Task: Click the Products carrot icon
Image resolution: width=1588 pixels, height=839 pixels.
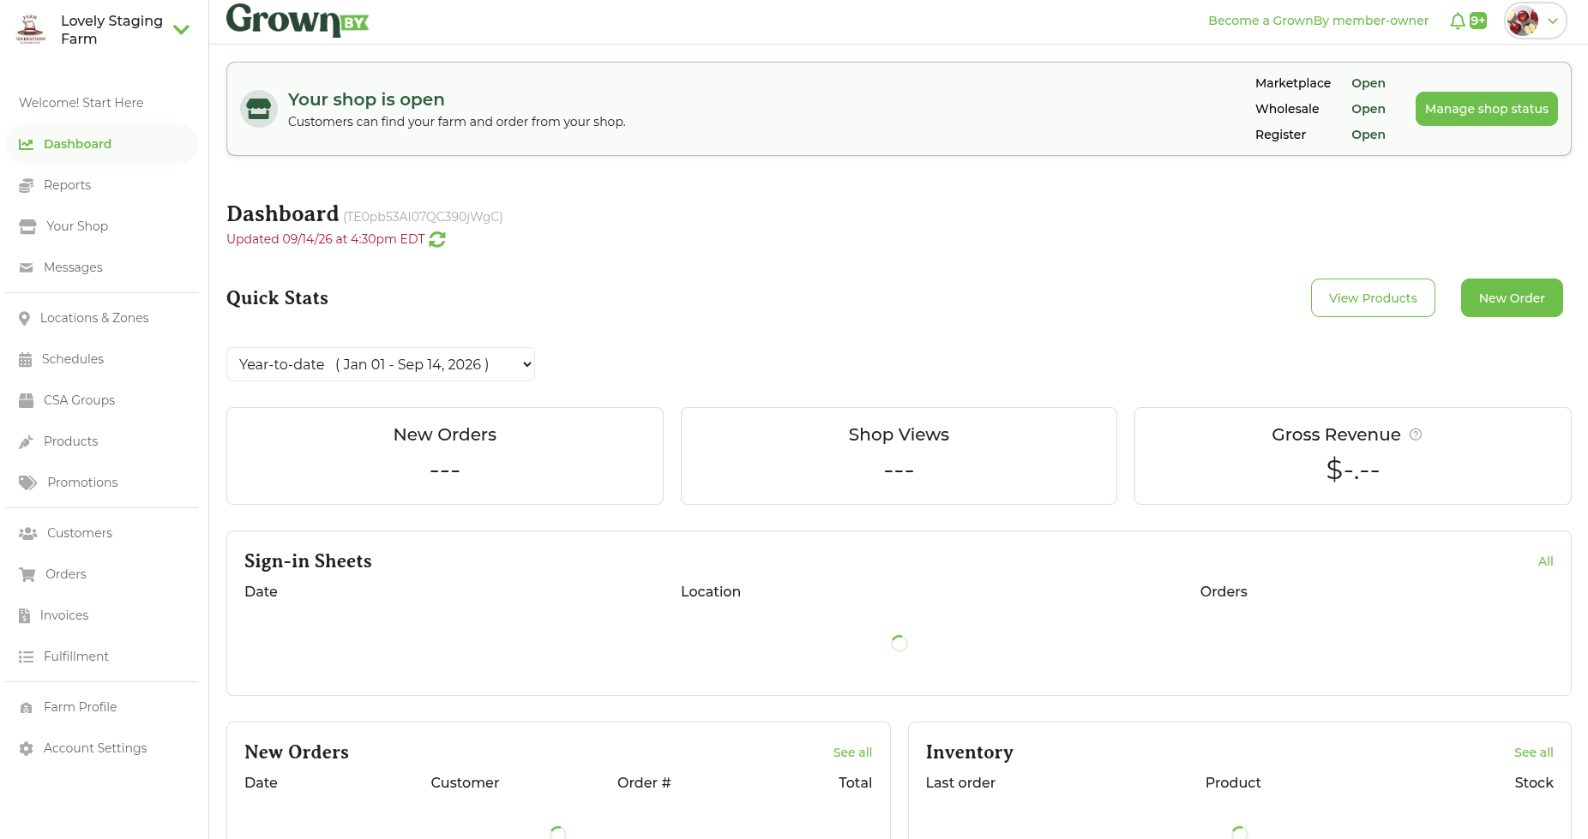Action: [27, 441]
